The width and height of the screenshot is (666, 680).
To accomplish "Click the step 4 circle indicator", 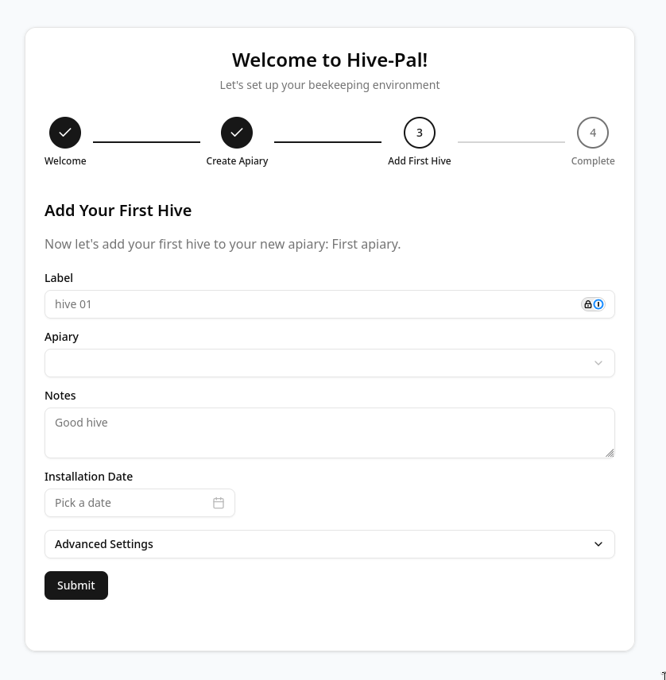I will coord(593,133).
